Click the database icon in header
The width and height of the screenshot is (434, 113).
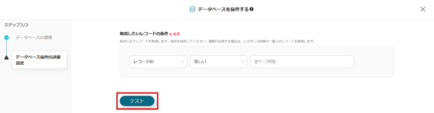192,9
